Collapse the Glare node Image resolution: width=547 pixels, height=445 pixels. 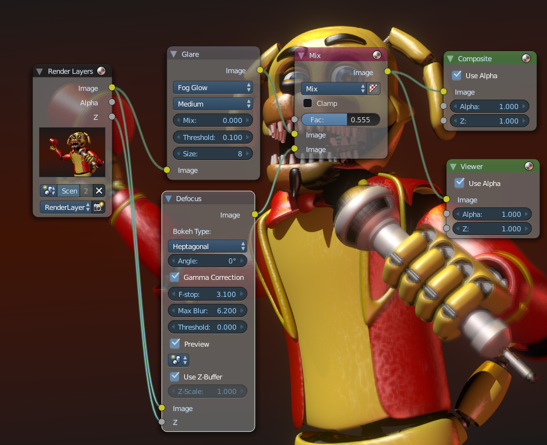pyautogui.click(x=174, y=54)
